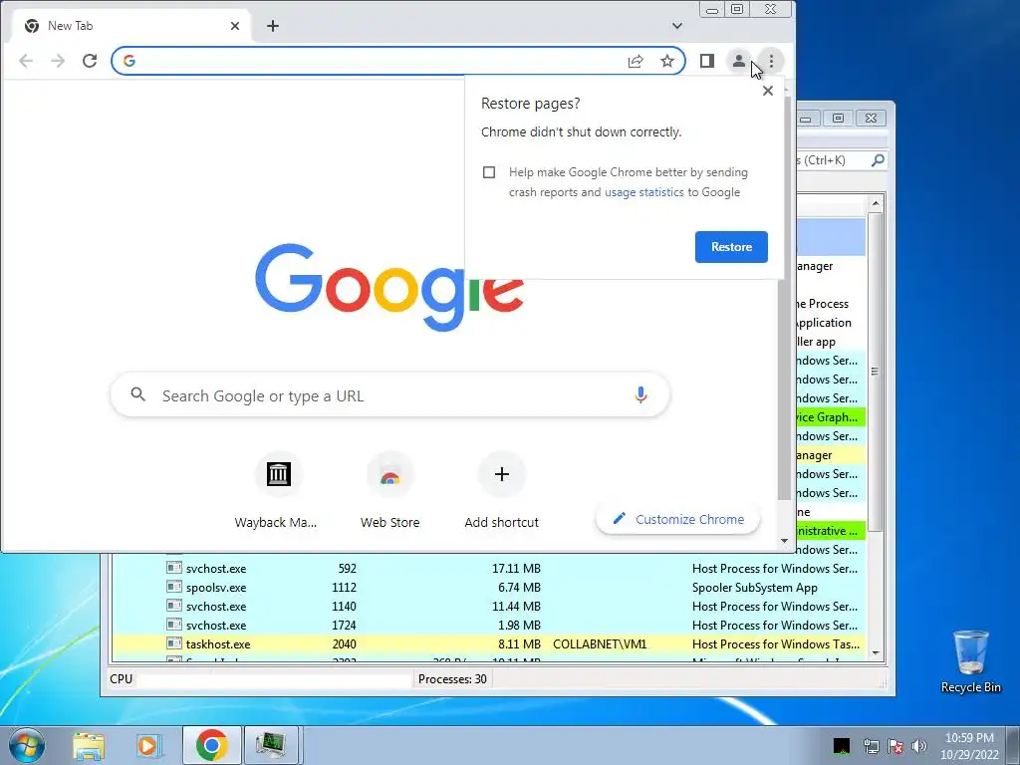Click the volume speaker tray icon
This screenshot has width=1020, height=765.
(919, 746)
